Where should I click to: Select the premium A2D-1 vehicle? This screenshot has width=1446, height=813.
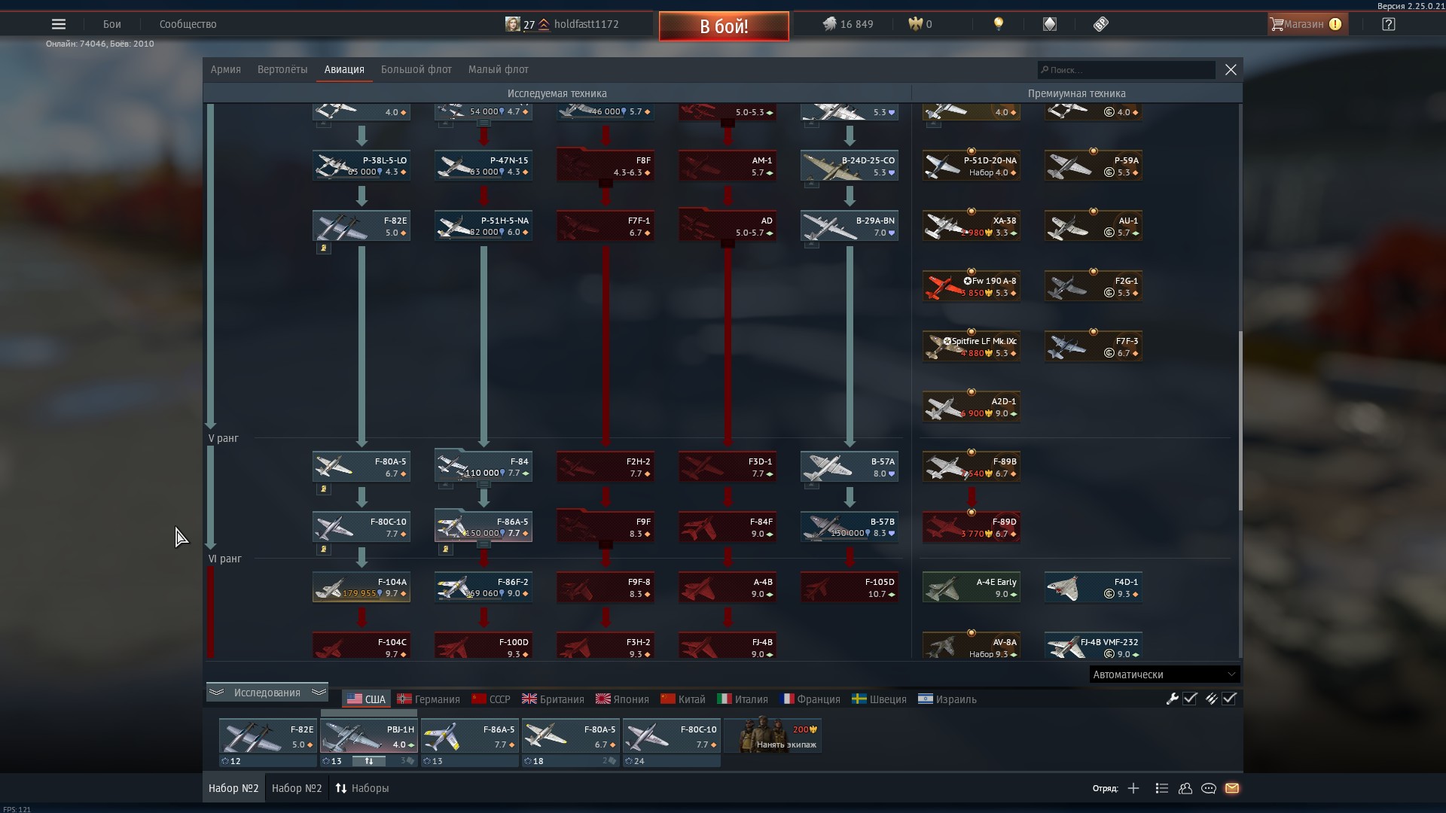972,406
